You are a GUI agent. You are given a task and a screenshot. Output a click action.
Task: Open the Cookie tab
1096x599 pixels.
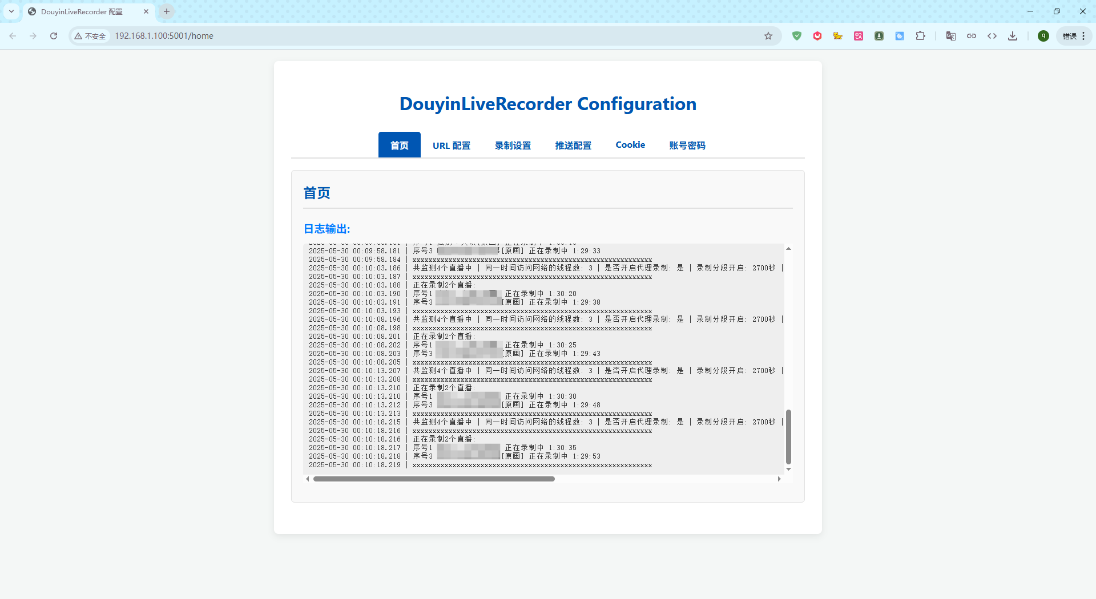click(630, 145)
